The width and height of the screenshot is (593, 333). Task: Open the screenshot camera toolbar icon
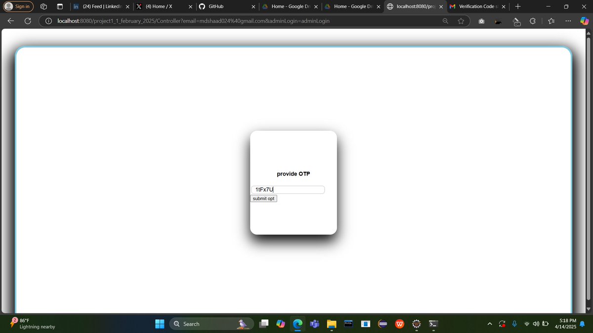pyautogui.click(x=482, y=21)
